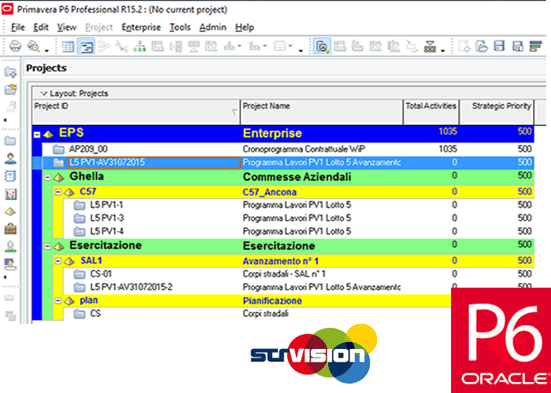Image resolution: width=551 pixels, height=393 pixels.
Task: Click 'Cronoprogramma Contrattuale WiP' project name
Action: [x=304, y=149]
